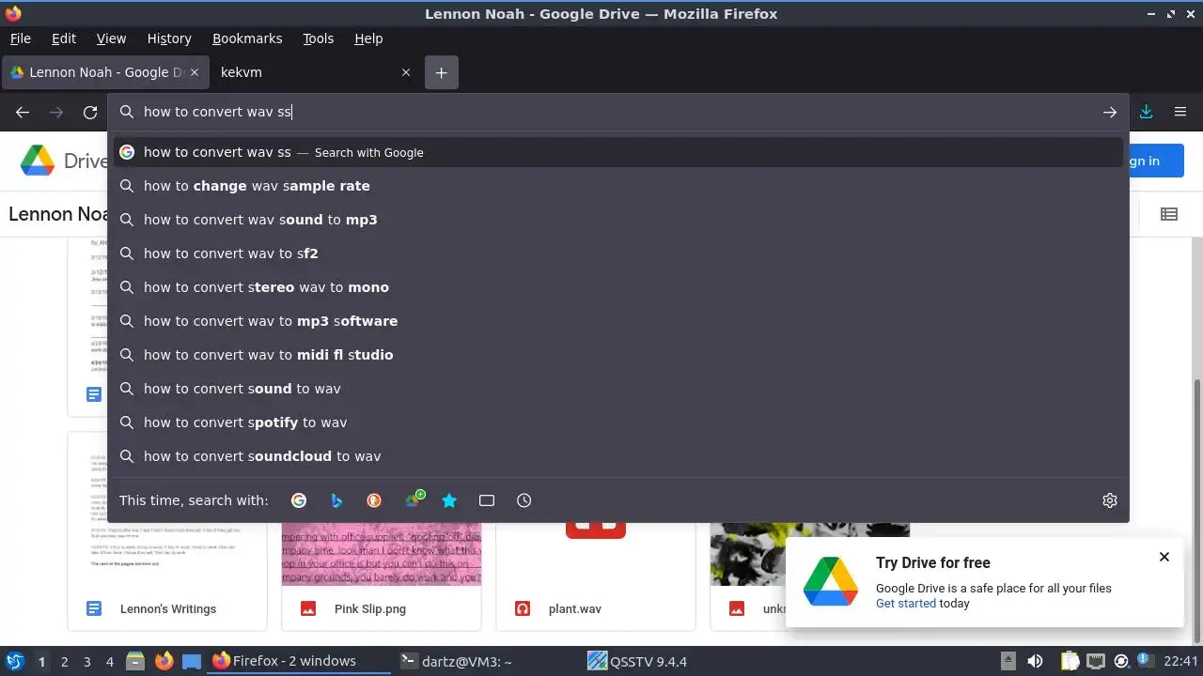
Task: Click the Get started link
Action: pyautogui.click(x=906, y=604)
